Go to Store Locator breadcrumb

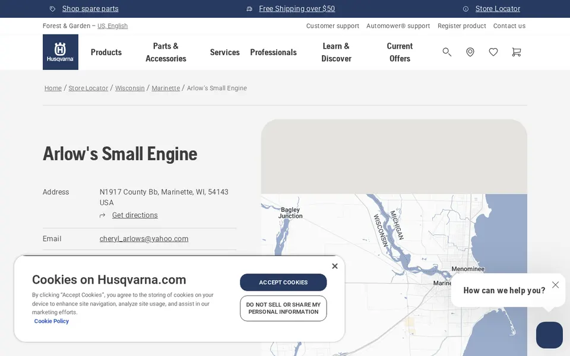88,88
